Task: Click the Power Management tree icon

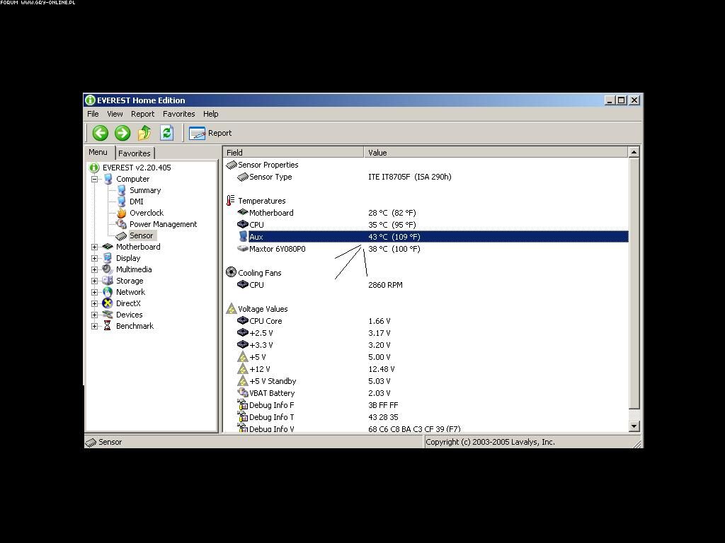Action: 122,224
